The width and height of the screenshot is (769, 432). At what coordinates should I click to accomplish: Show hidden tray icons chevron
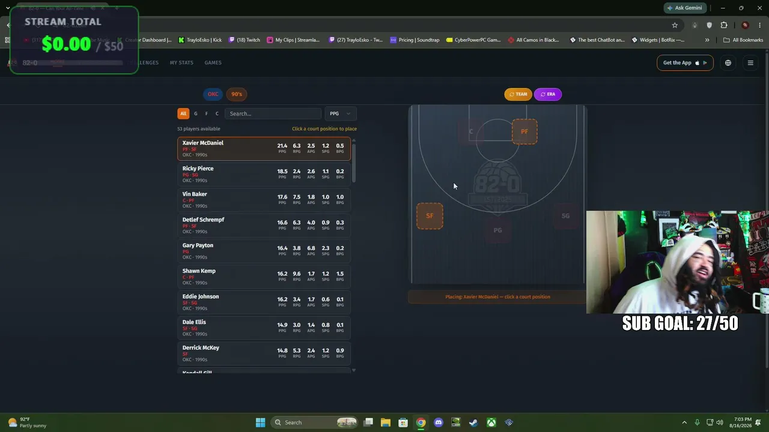click(684, 422)
